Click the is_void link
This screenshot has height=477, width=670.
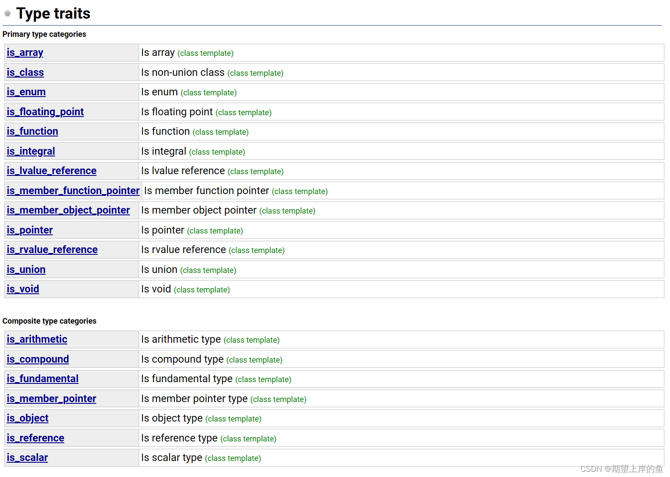23,289
